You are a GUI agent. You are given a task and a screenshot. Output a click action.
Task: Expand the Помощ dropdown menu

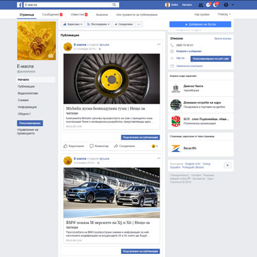point(224,14)
